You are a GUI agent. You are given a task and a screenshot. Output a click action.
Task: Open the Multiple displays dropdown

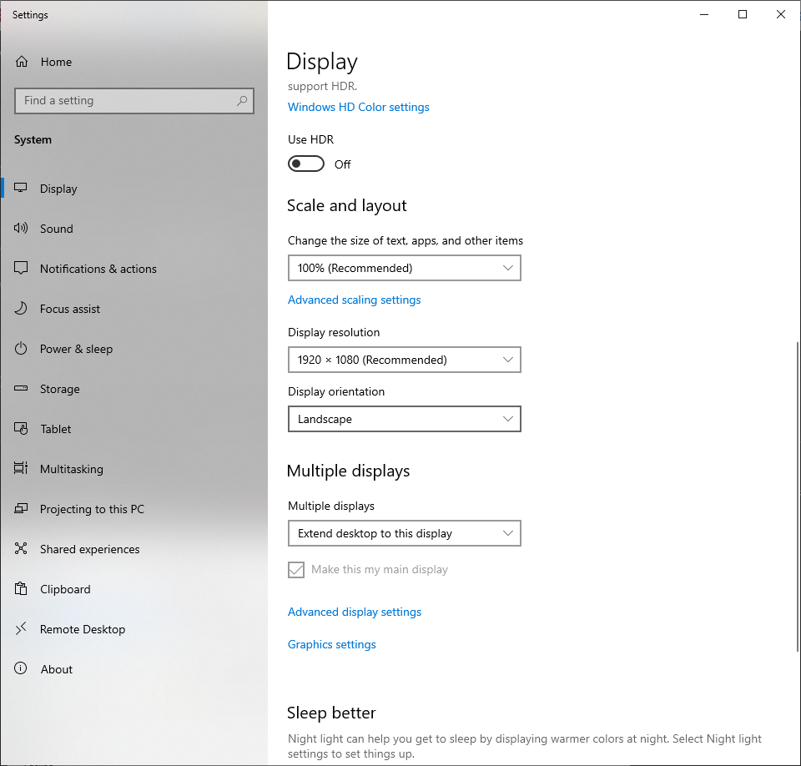[x=405, y=533]
